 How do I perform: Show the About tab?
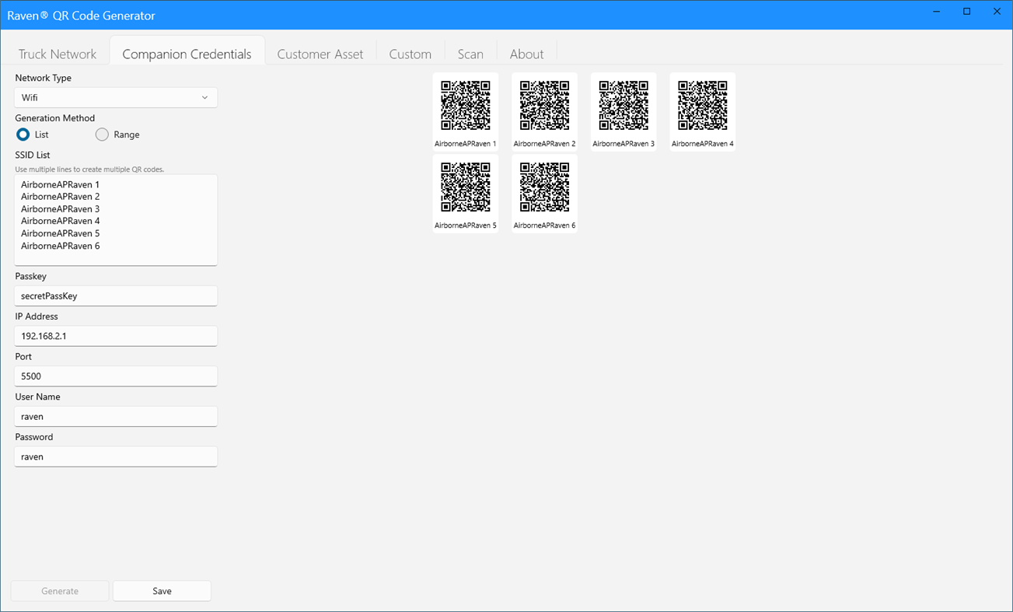pos(526,54)
